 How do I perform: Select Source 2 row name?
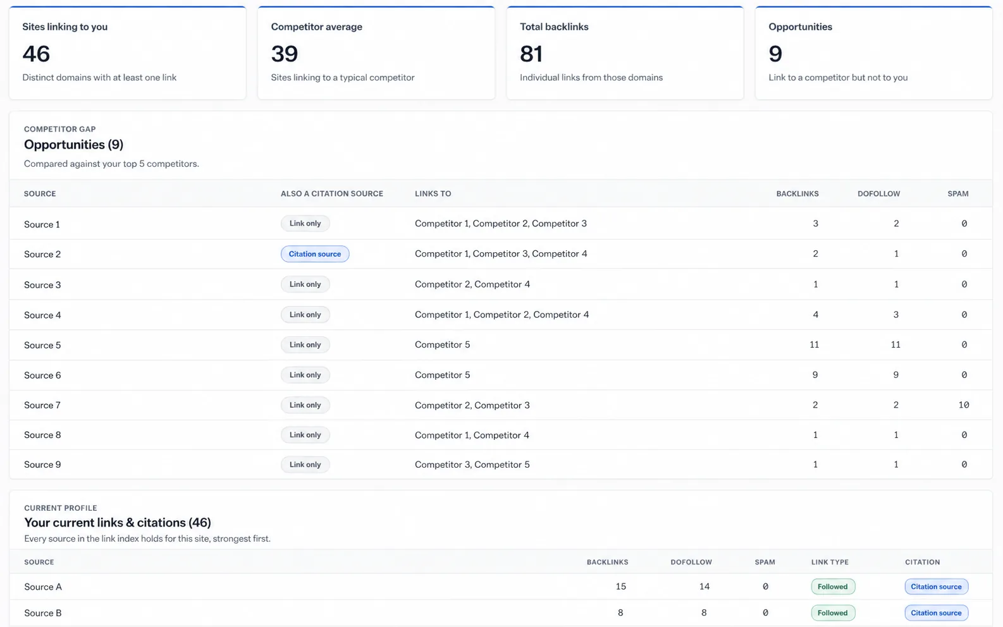pos(42,254)
